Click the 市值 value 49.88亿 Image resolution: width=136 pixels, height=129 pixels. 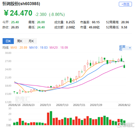tap(94, 27)
